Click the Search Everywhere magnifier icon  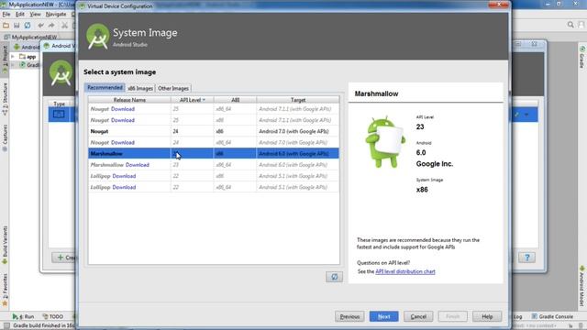(570, 25)
